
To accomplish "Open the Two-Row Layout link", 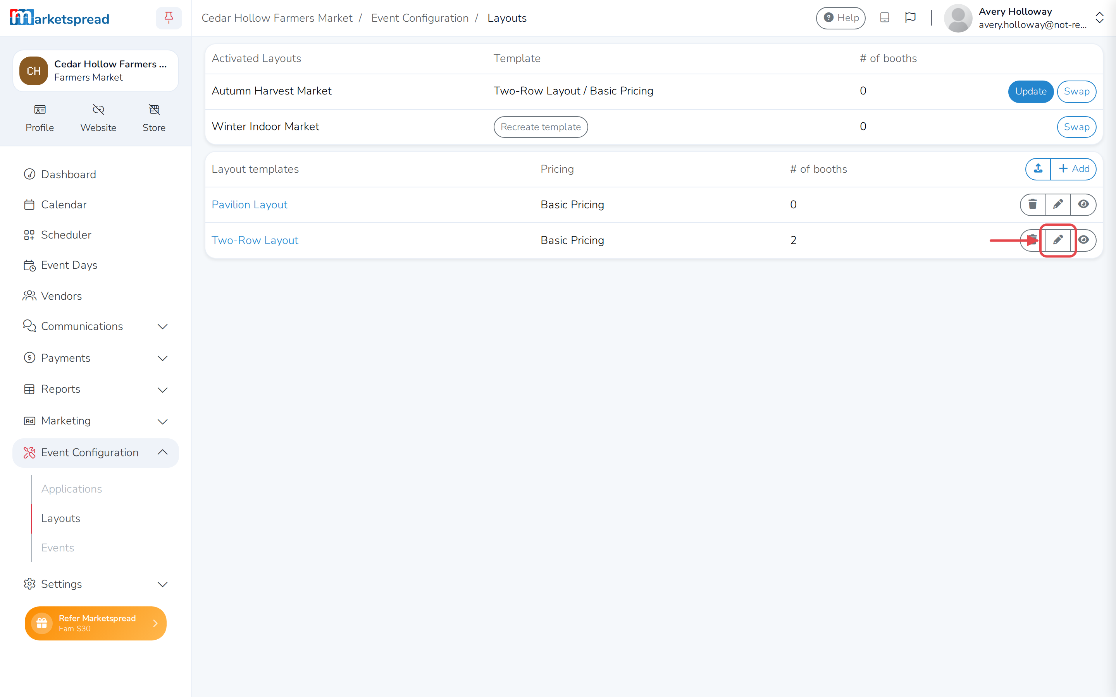I will click(x=255, y=240).
